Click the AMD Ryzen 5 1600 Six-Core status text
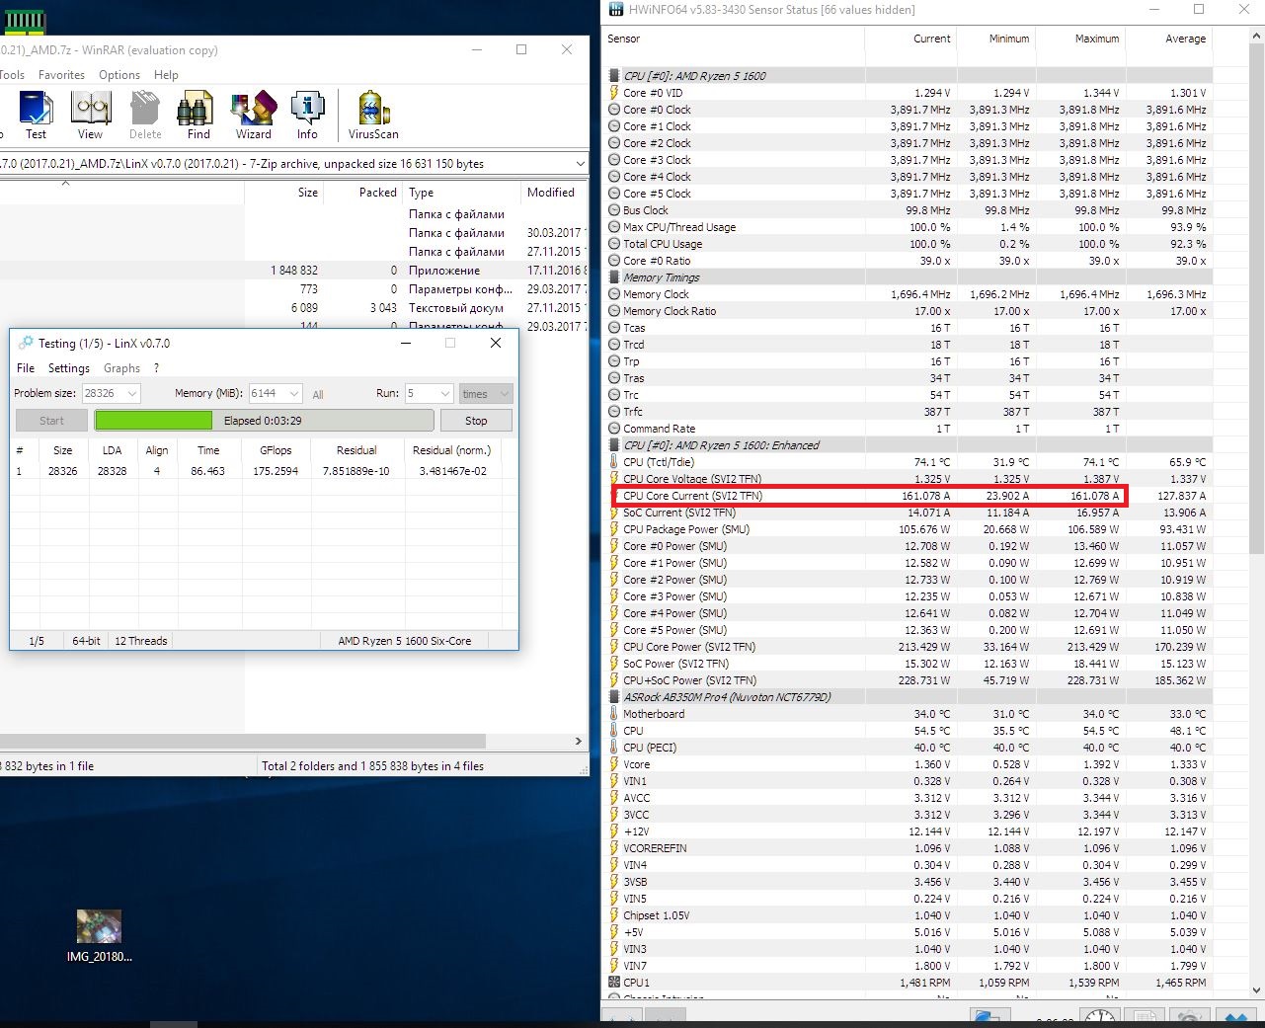Viewport: 1265px width, 1028px height. tap(405, 641)
